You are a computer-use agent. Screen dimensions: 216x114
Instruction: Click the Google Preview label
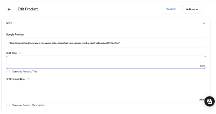click(15, 35)
